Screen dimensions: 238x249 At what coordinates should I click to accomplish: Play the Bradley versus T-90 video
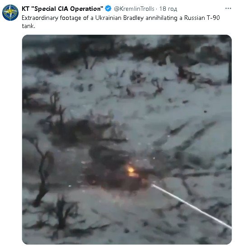tap(127, 140)
